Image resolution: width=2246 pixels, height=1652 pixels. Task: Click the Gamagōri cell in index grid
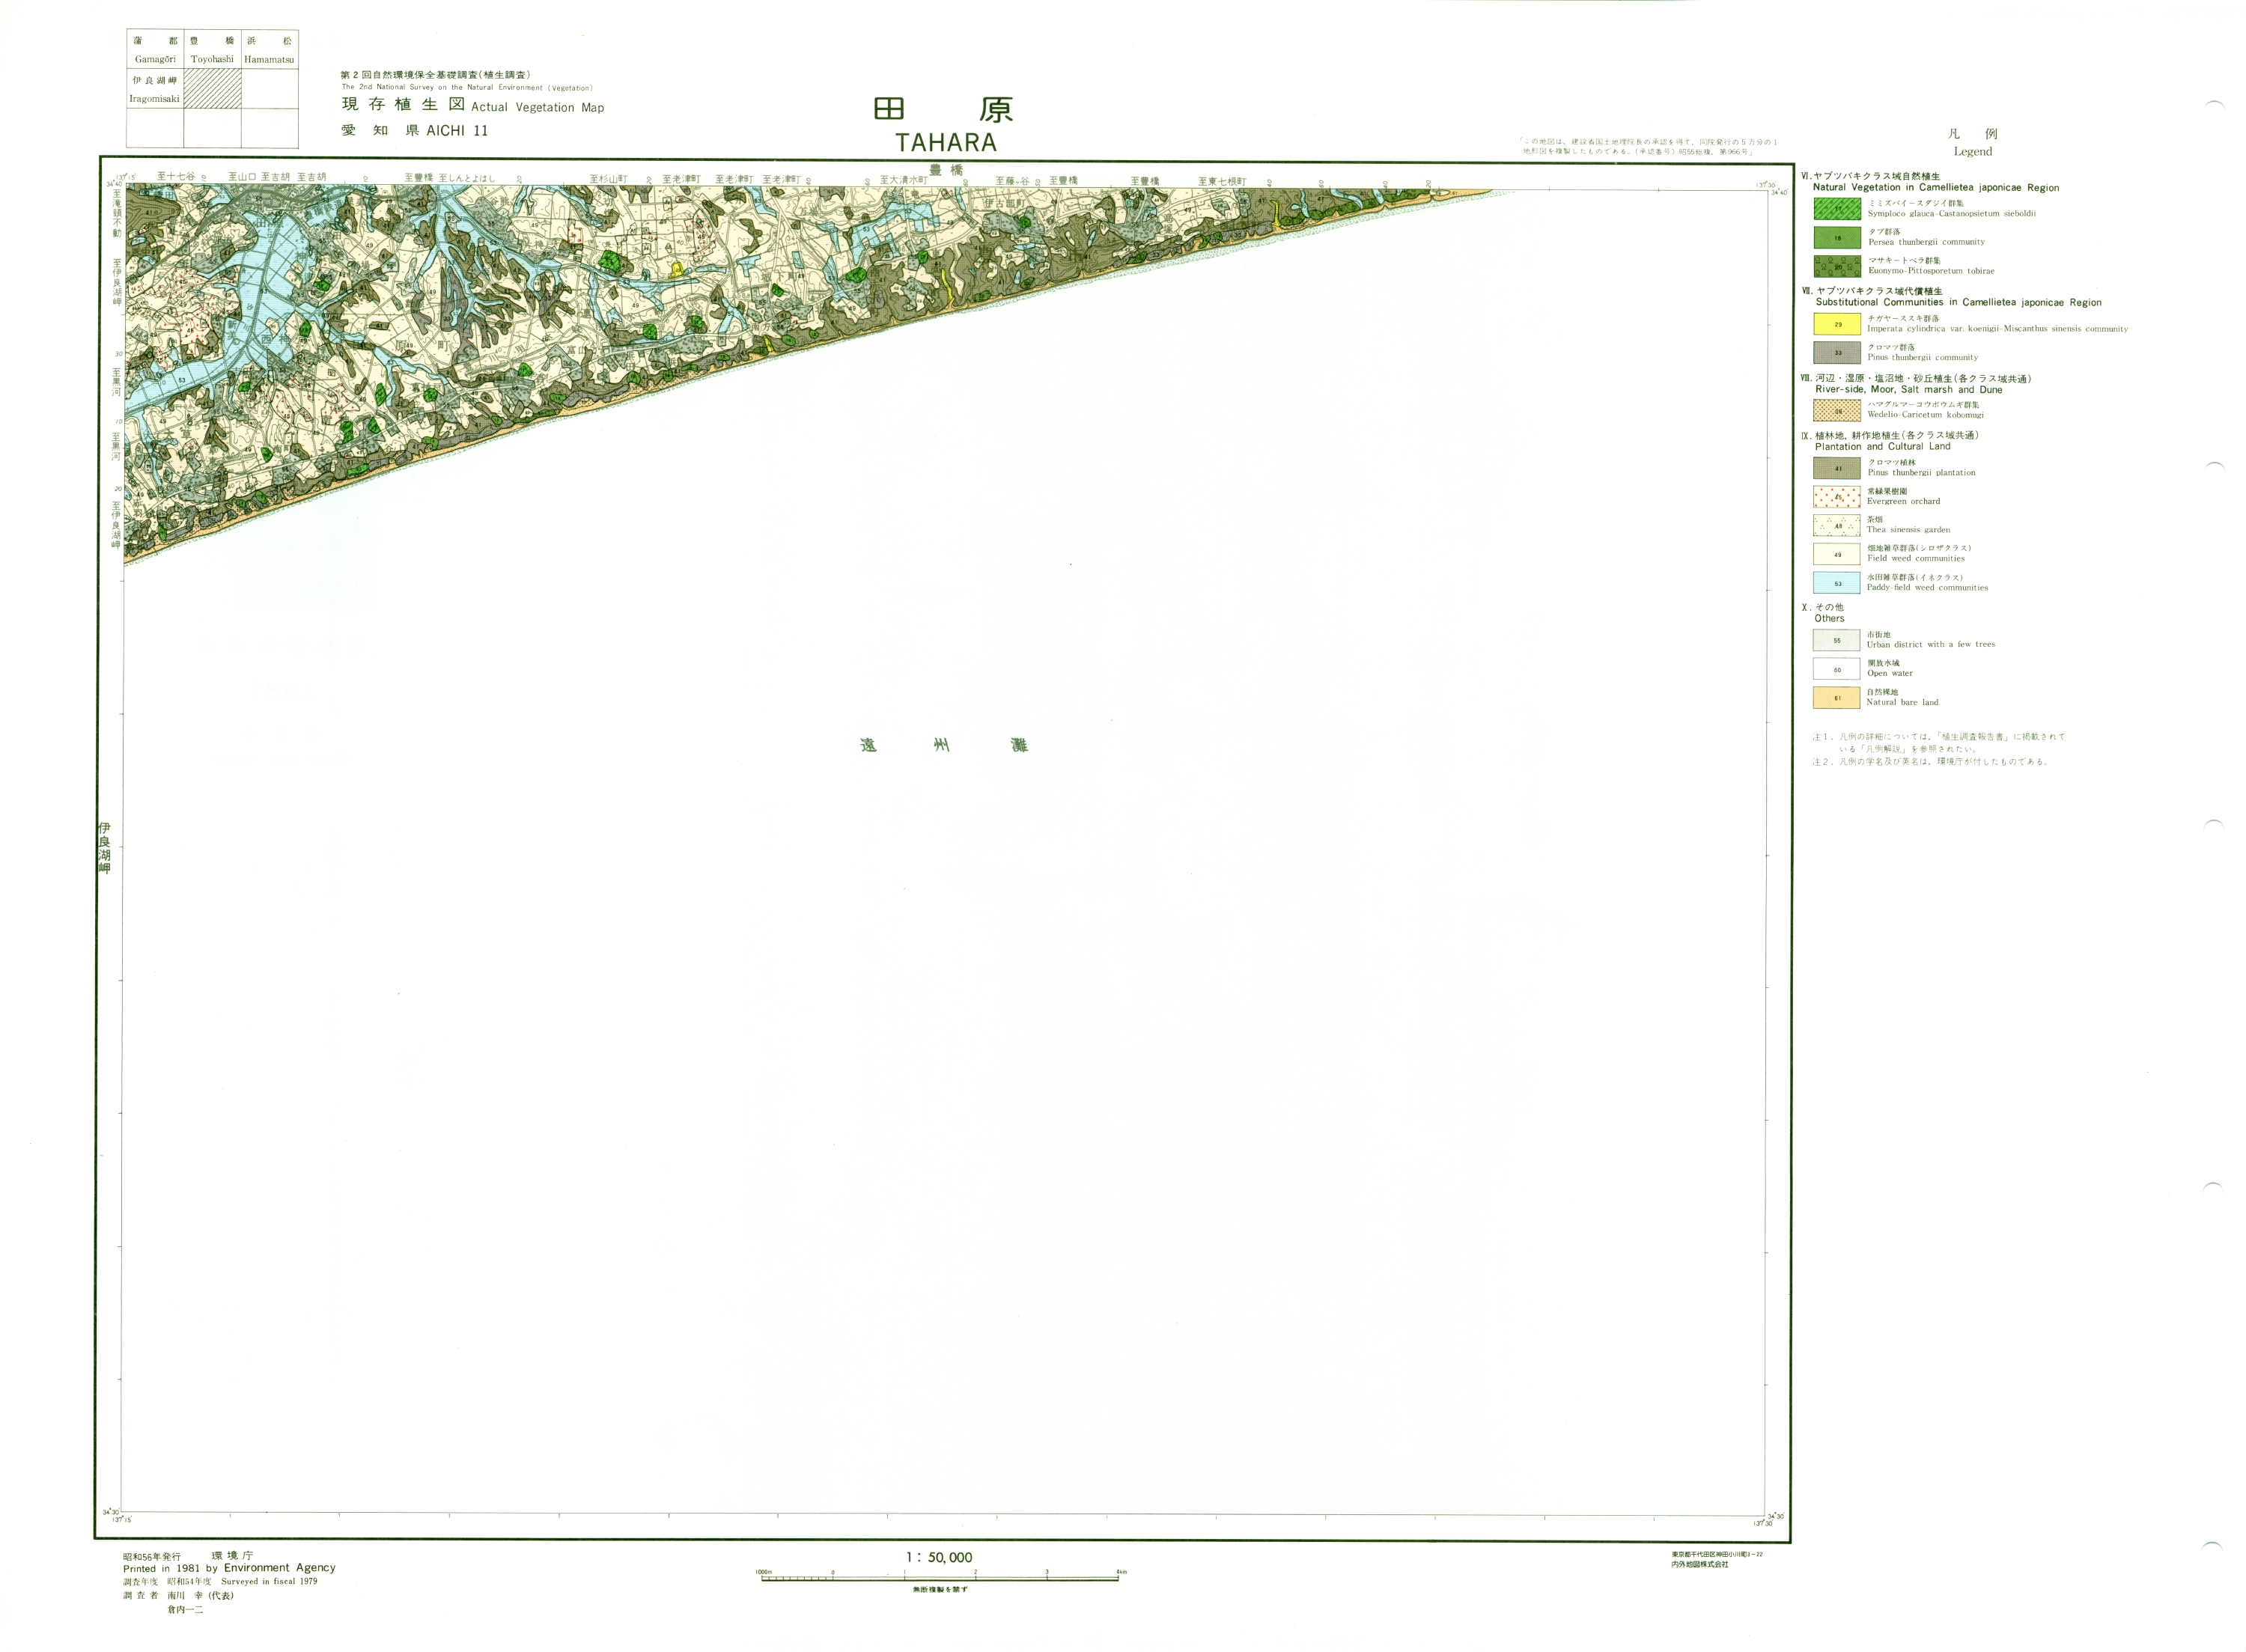pyautogui.click(x=155, y=49)
